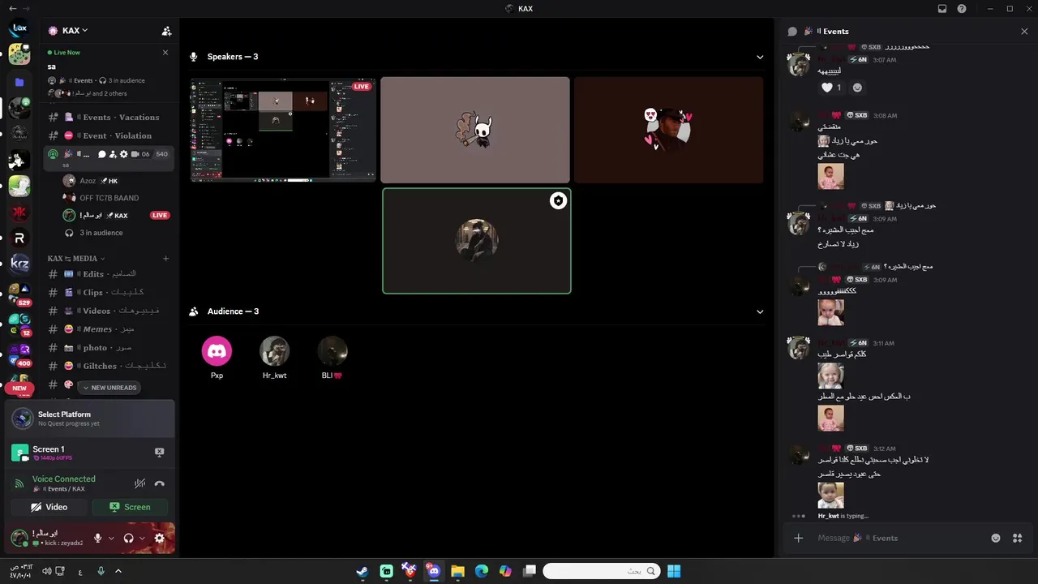1038x584 pixels.
Task: Add reaction to the 3:07 AM message
Action: [x=857, y=88]
